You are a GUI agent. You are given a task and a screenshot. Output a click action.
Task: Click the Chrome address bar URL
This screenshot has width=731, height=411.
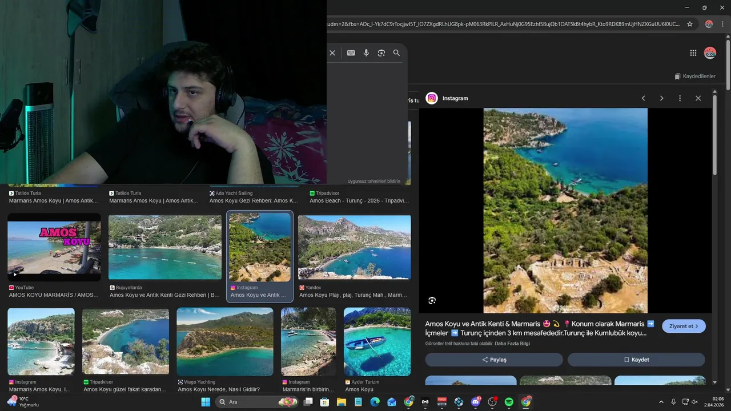pyautogui.click(x=503, y=24)
